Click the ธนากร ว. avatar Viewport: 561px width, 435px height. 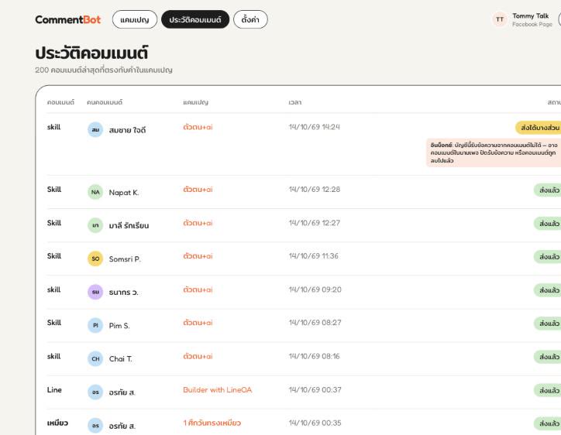(x=95, y=292)
